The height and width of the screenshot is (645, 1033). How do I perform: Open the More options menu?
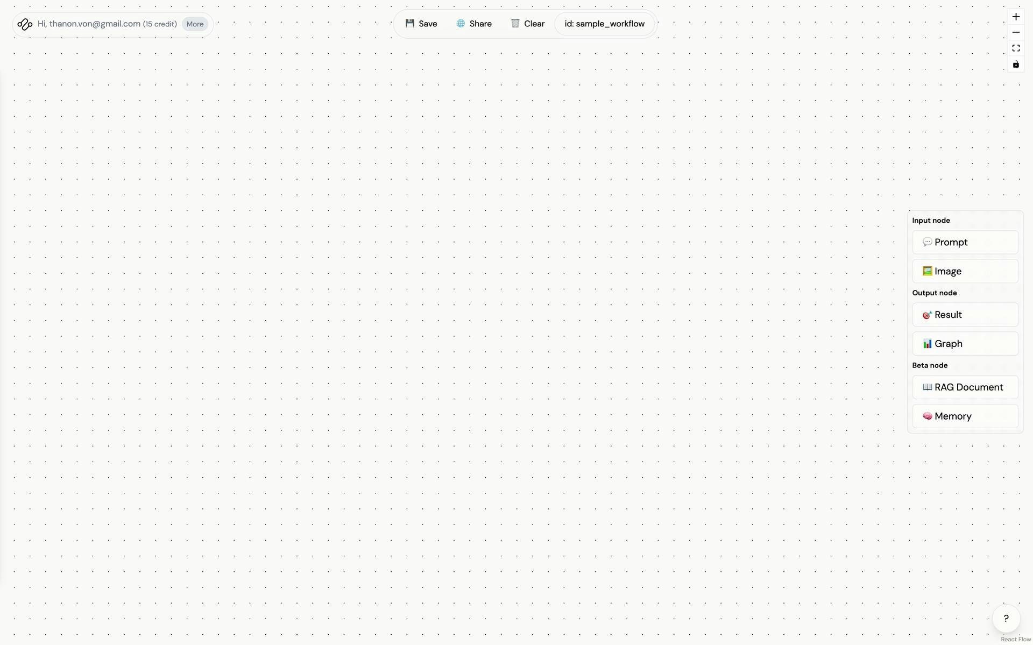[194, 24]
